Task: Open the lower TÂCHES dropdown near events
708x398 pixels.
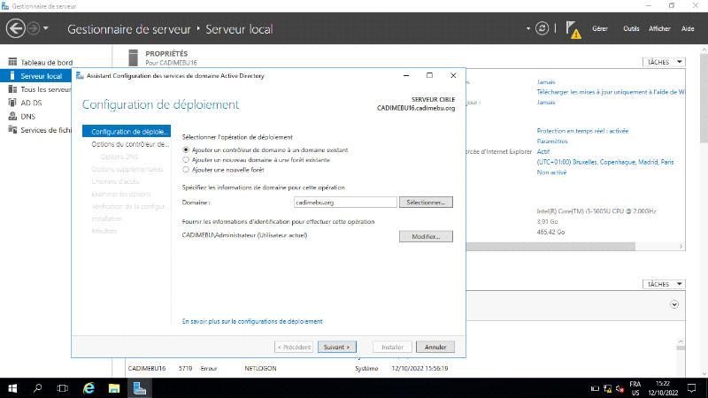Action: tap(664, 285)
